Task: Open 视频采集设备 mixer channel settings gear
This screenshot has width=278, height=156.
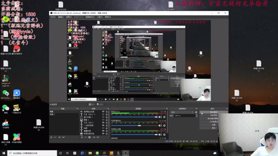Action: 164,125
